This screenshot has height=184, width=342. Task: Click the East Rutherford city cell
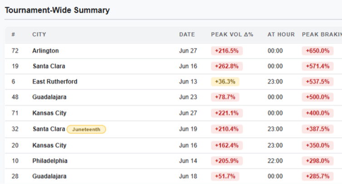coord(55,82)
